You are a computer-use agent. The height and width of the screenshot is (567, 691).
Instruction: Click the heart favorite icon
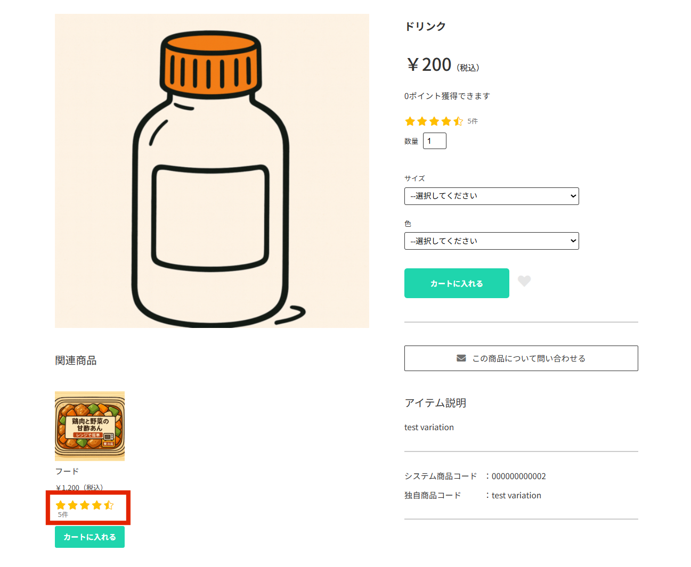524,281
